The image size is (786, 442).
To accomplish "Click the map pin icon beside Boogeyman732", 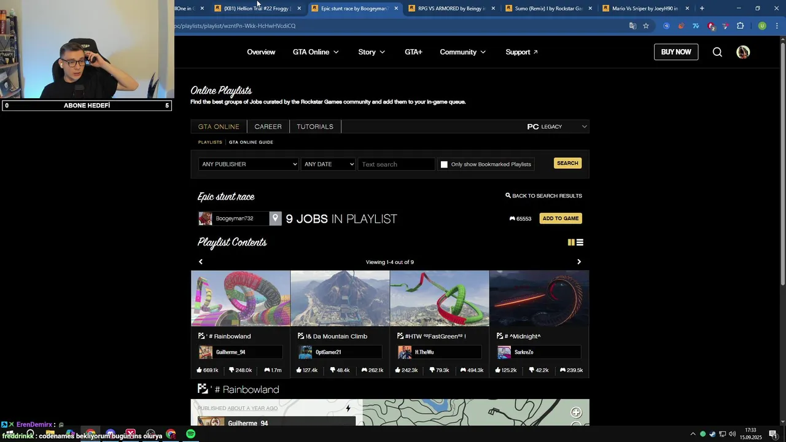I will (275, 219).
